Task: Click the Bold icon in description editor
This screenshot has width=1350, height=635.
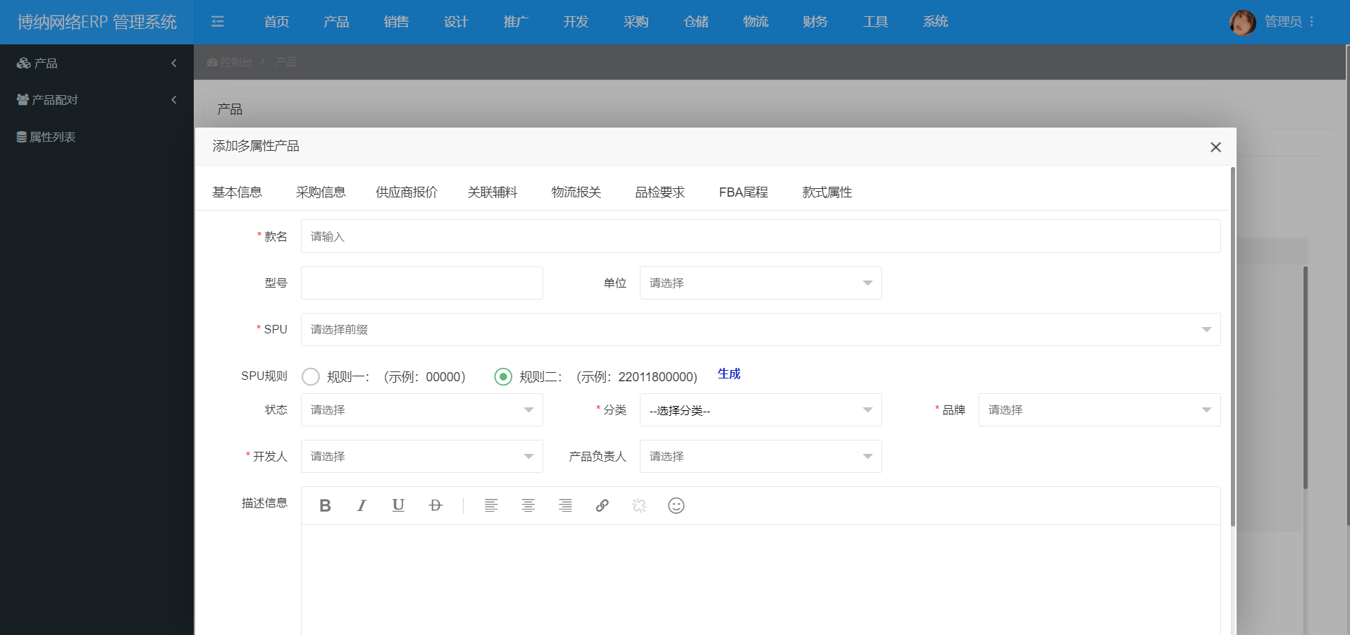Action: [x=325, y=505]
